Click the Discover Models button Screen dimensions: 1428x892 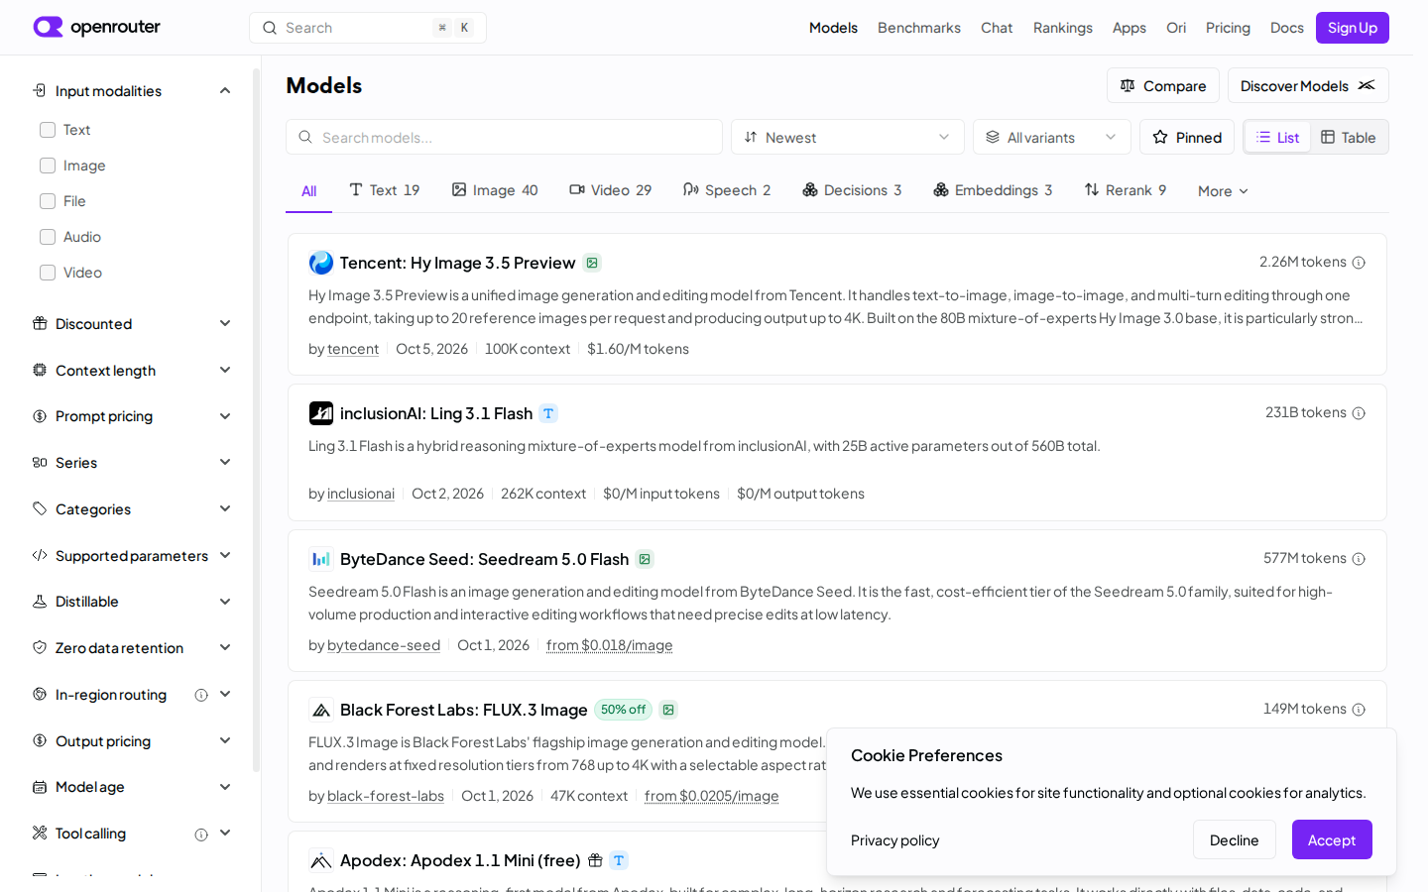pyautogui.click(x=1308, y=85)
